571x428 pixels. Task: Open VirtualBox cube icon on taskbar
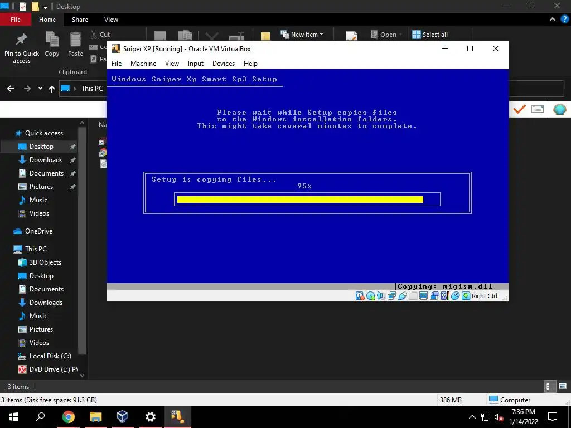click(x=122, y=417)
